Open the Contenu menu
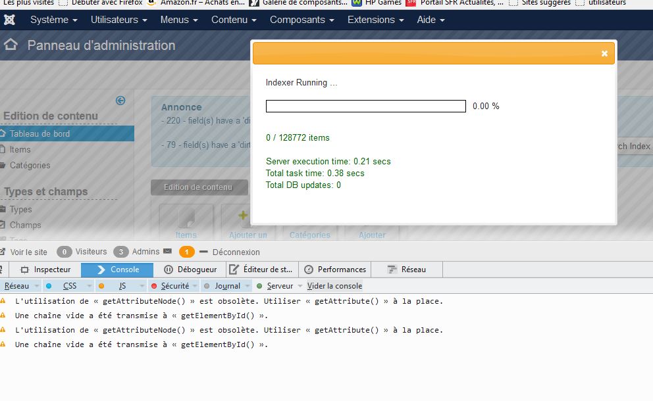This screenshot has height=401, width=653. click(x=234, y=20)
